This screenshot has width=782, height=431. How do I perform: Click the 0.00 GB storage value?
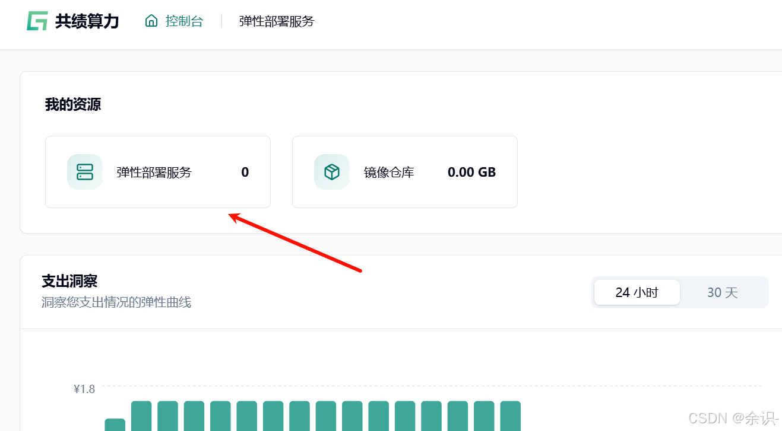coord(471,171)
